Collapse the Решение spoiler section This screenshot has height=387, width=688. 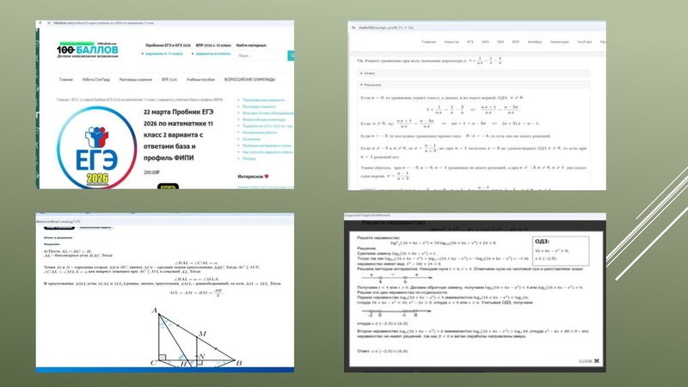473,84
